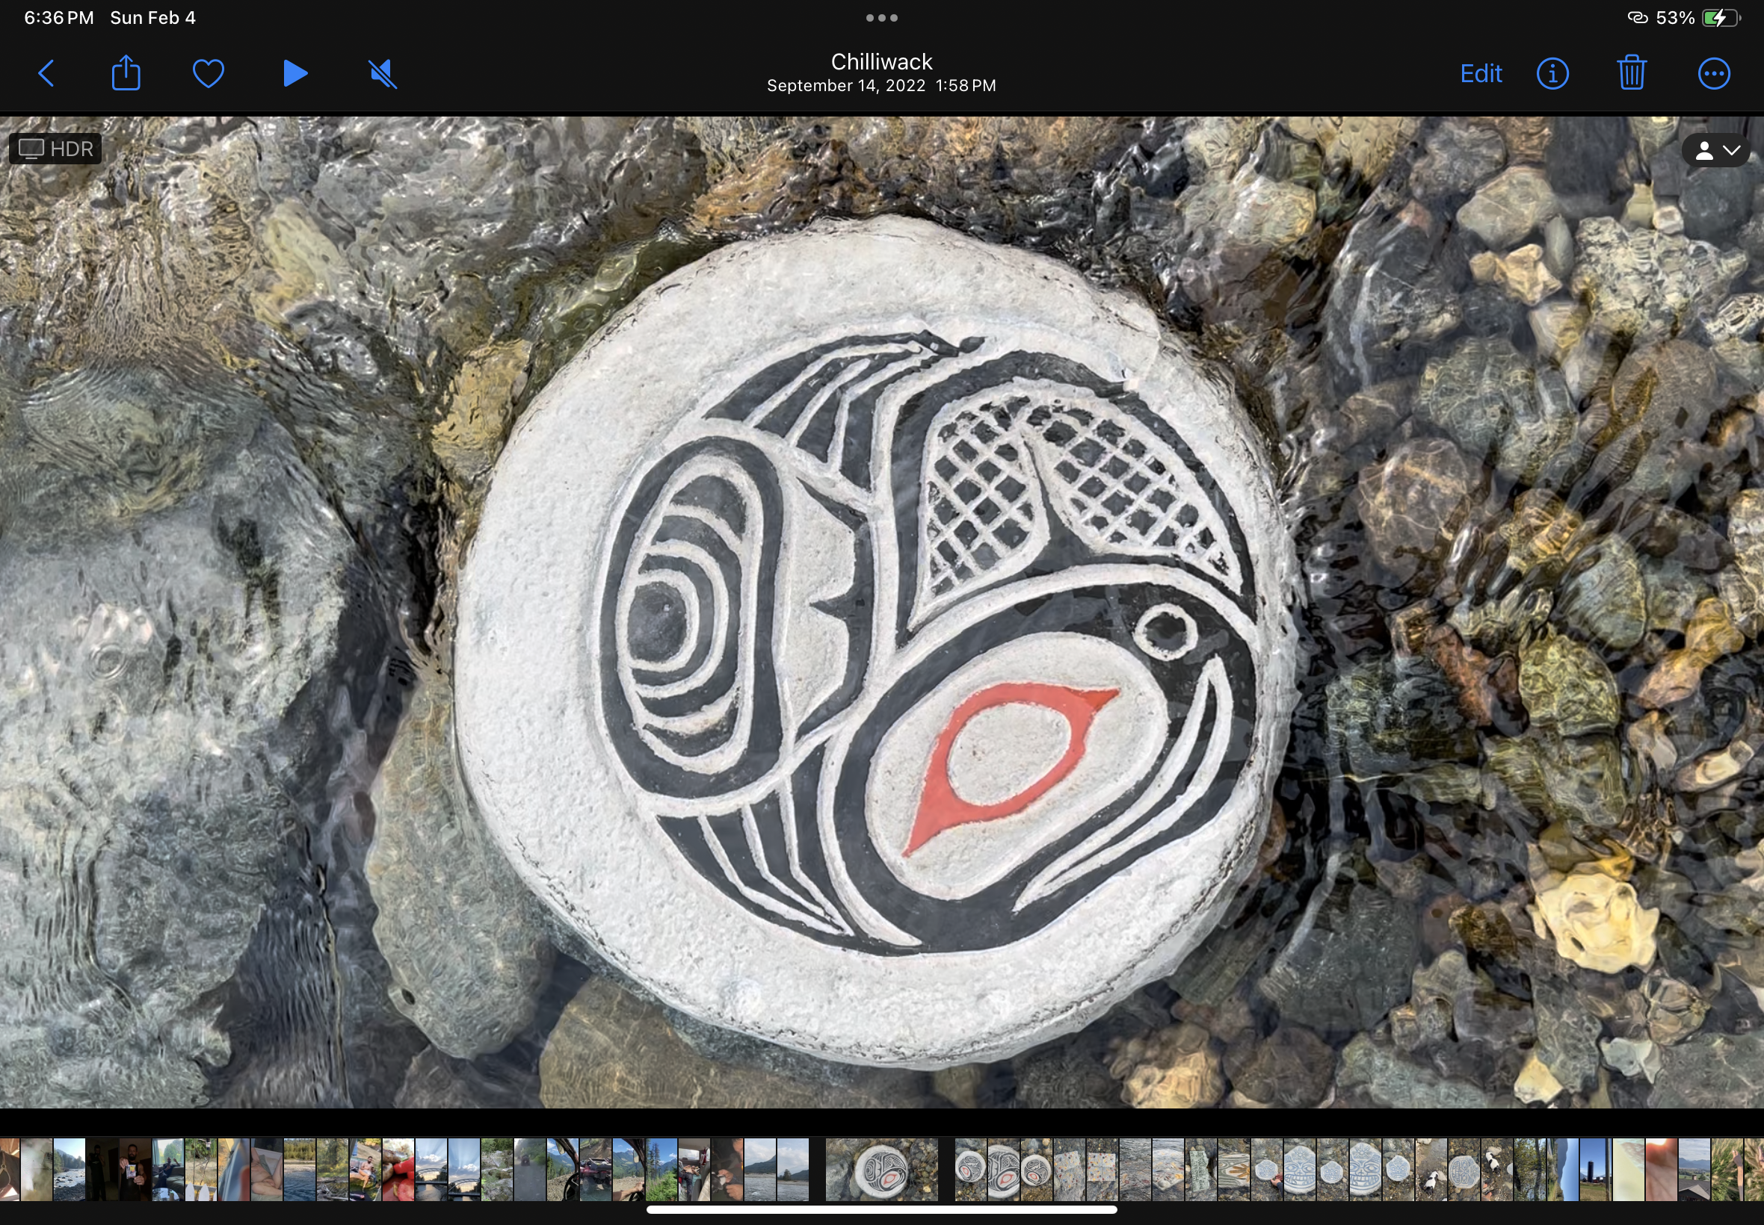Tap the HDR badge

55,149
